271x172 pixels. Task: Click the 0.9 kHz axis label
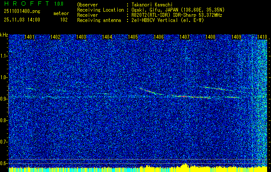[3, 99]
